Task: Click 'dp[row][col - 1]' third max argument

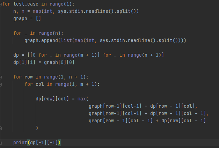Action: (183, 121)
